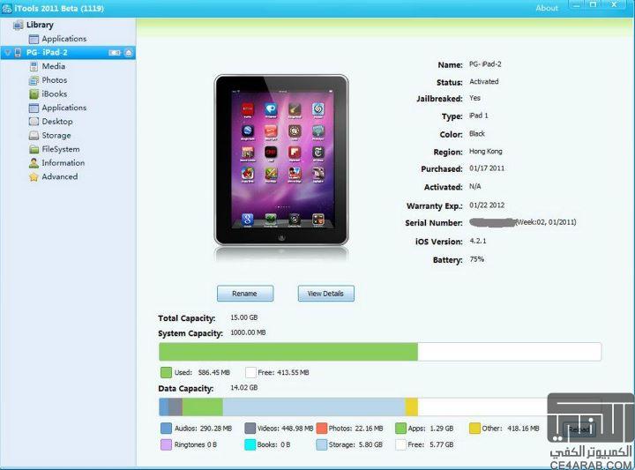Click the purple Ringtones legend swatch
Viewport: 635px width, 470px height.
click(166, 444)
